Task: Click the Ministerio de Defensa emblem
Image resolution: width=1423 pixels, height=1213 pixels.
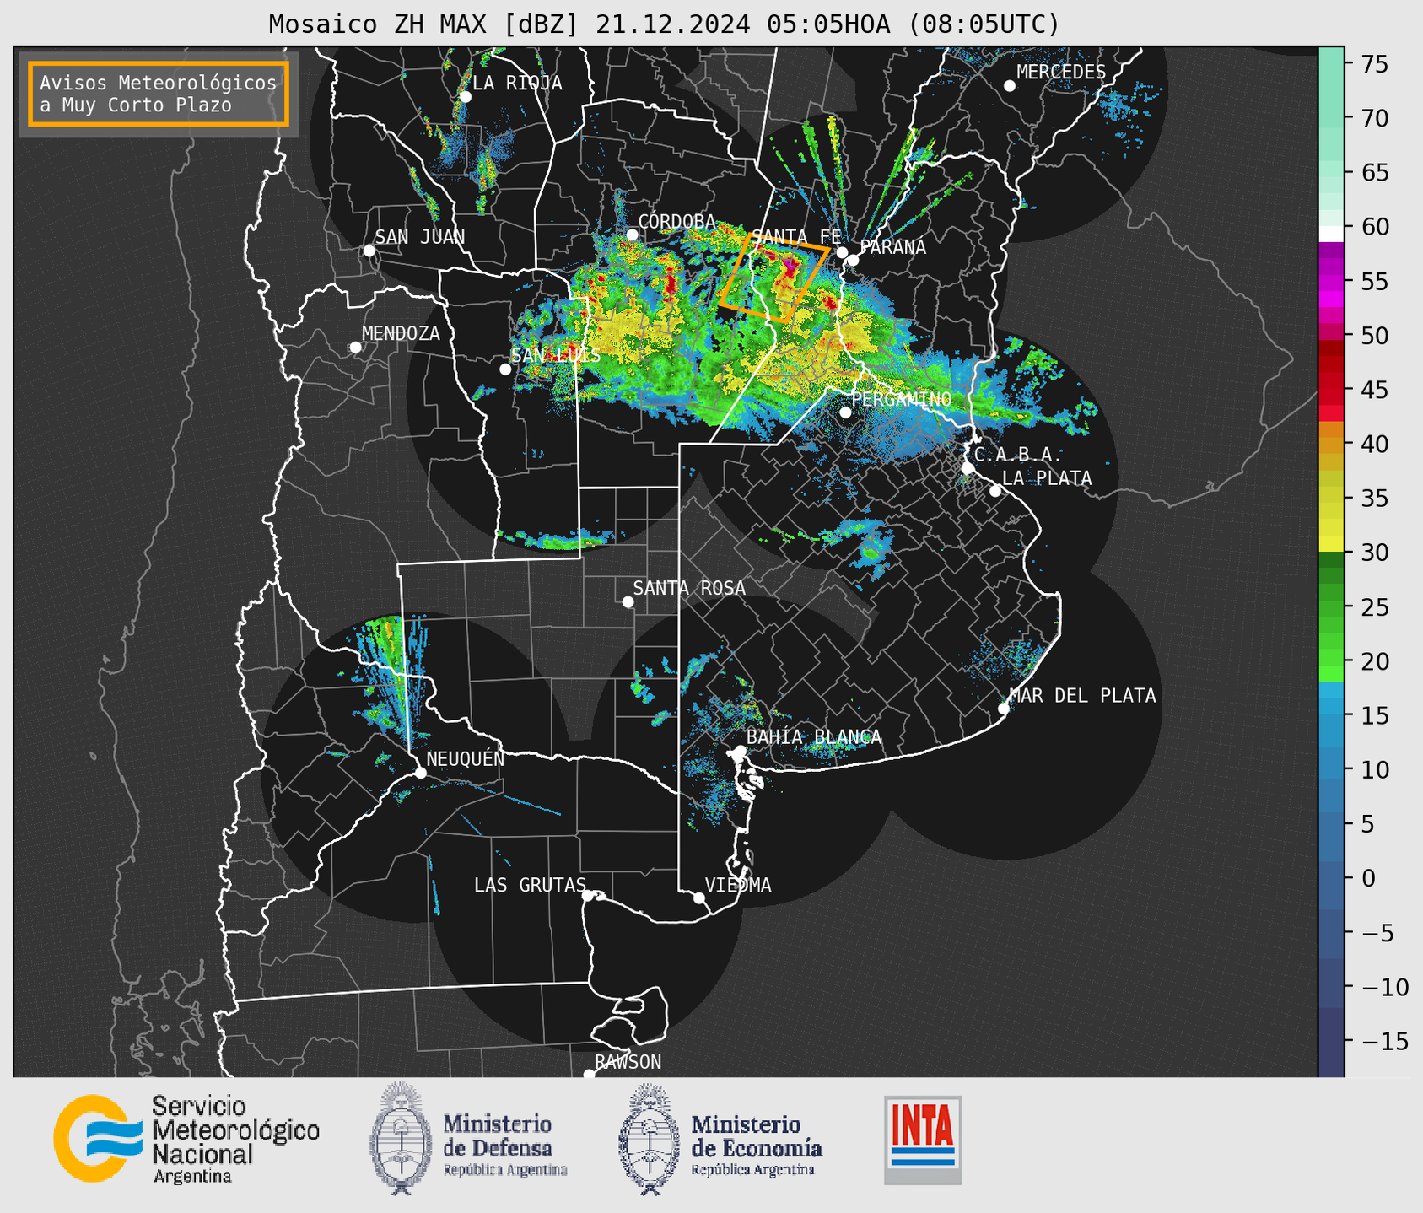Action: 401,1138
